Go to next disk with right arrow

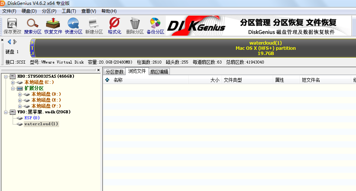pyautogui.click(x=15, y=42)
